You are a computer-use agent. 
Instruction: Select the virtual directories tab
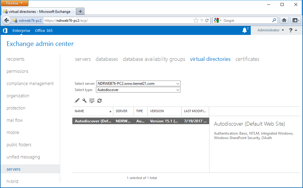[x=210, y=59]
